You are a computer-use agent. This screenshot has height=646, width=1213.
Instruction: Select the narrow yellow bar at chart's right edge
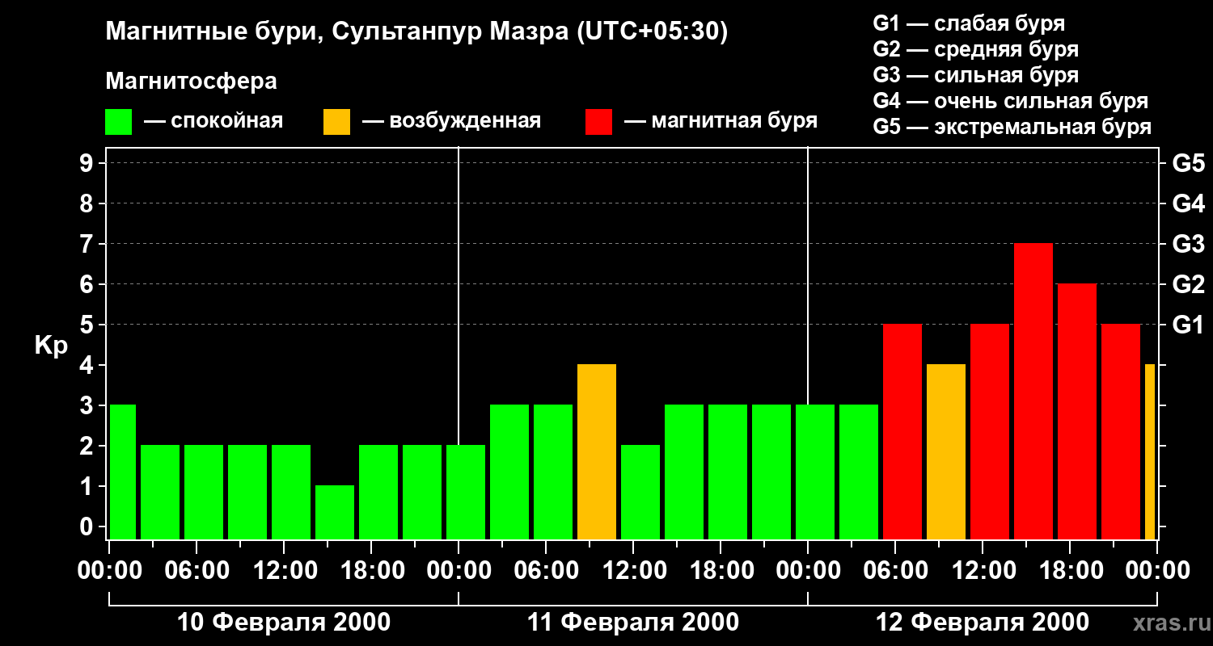click(1150, 451)
